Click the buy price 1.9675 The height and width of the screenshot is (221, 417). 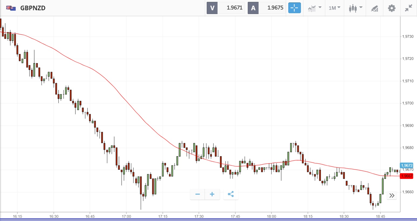coord(275,8)
